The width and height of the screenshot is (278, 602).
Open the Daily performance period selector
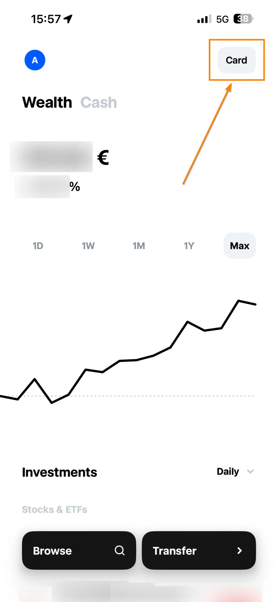228,472
